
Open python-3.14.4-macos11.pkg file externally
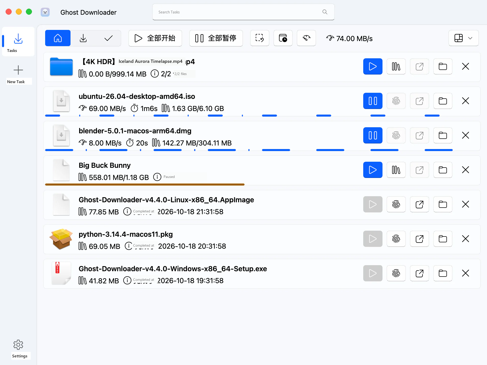pyautogui.click(x=420, y=239)
